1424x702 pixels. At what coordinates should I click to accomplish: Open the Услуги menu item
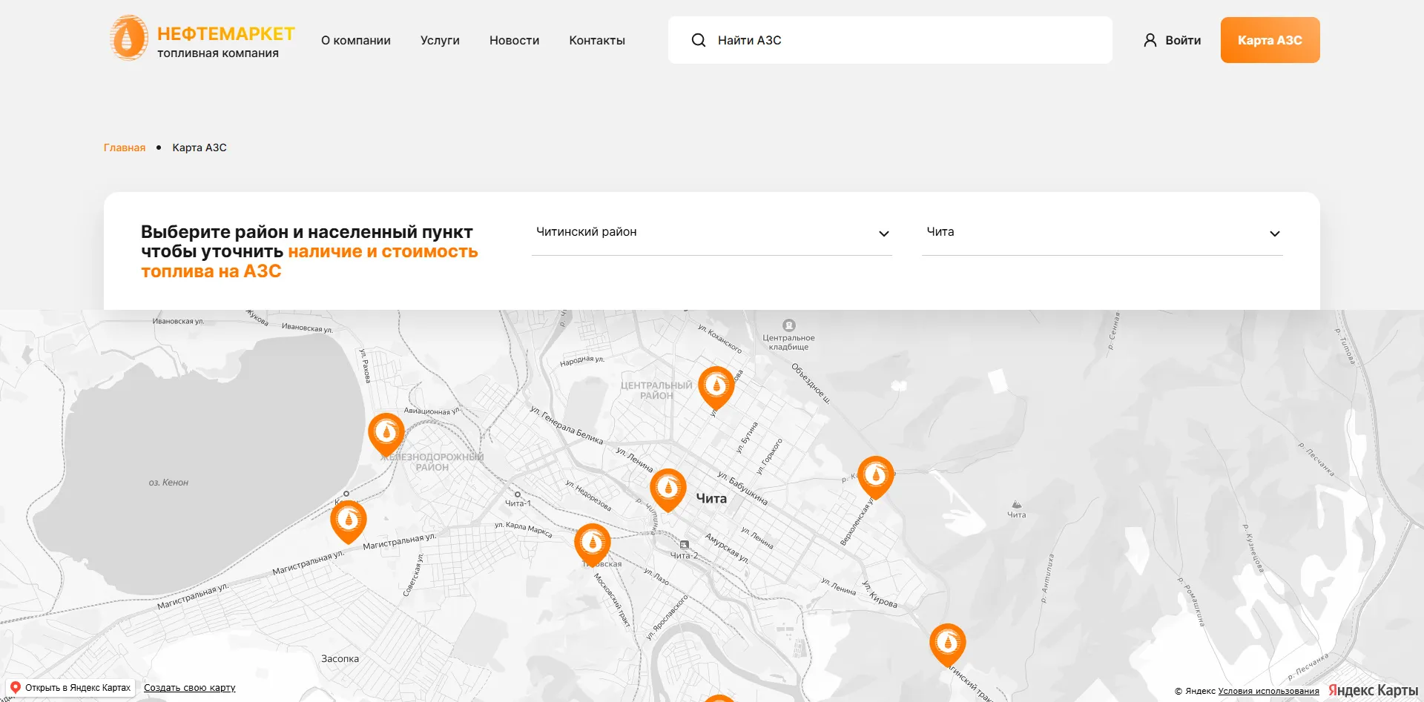tap(440, 40)
